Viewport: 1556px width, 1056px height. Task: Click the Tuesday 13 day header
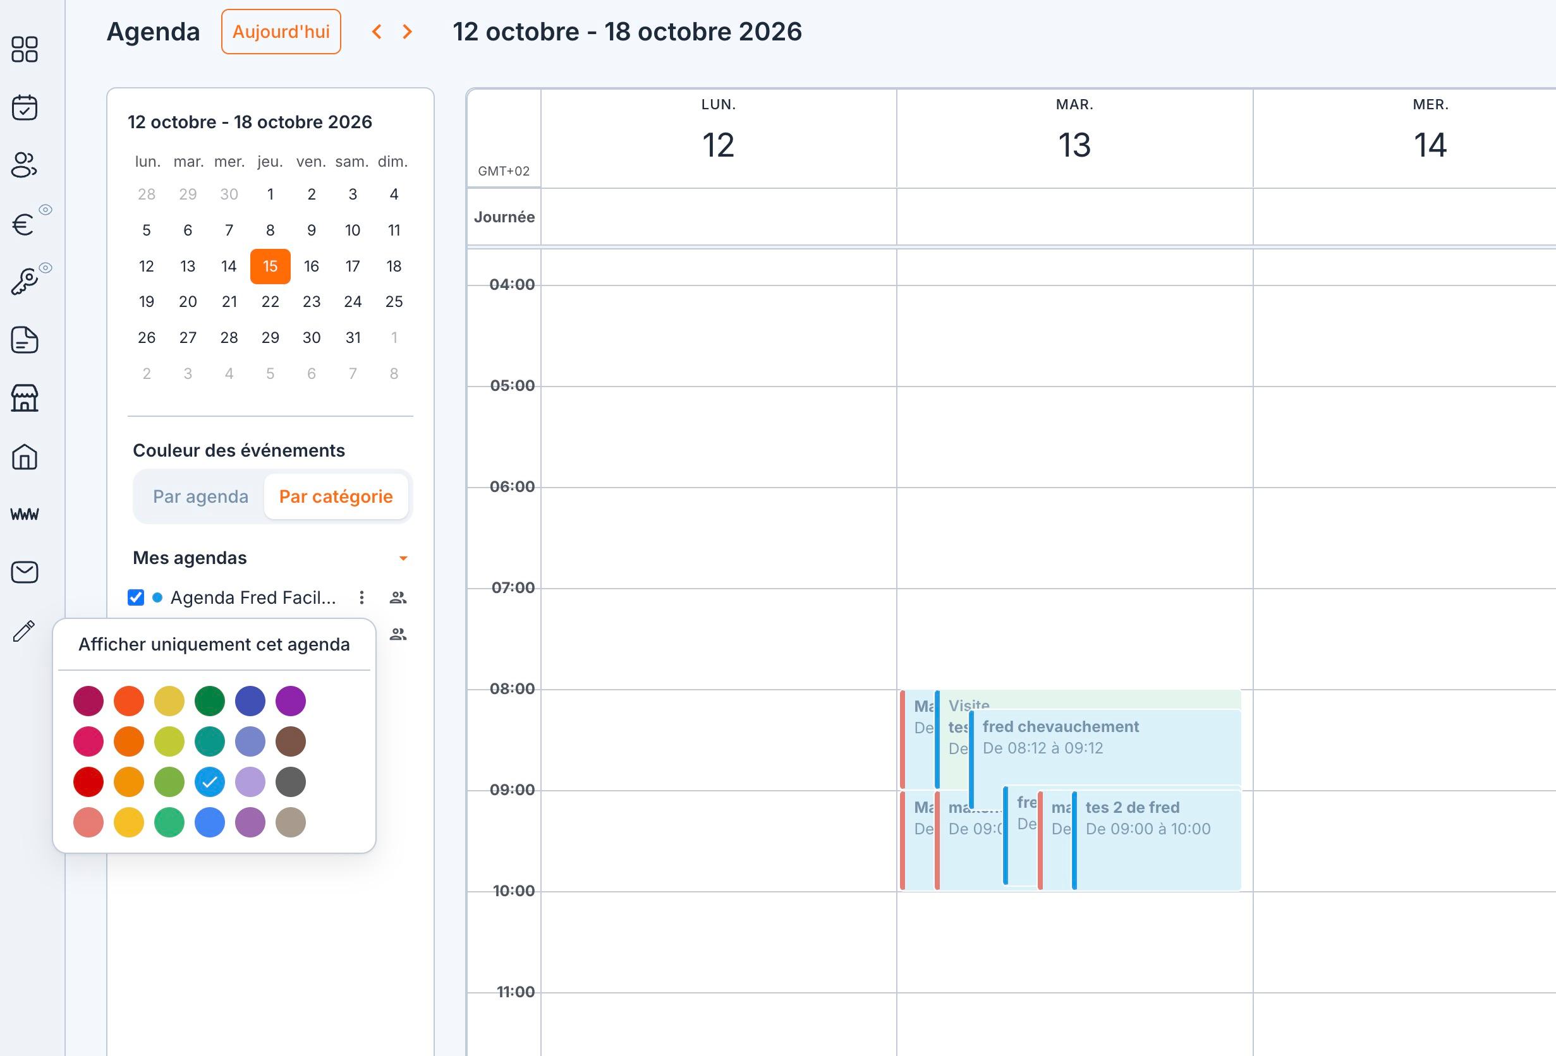point(1074,137)
